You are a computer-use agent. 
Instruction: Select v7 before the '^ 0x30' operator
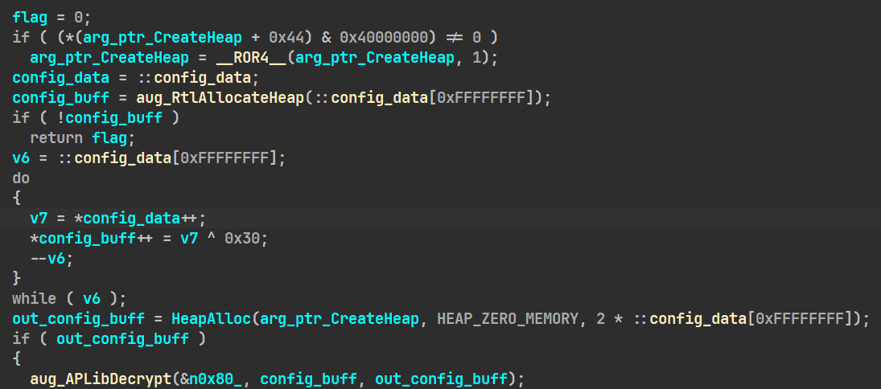189,238
